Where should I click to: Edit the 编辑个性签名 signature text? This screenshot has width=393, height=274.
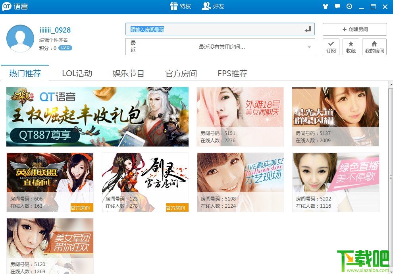click(53, 40)
